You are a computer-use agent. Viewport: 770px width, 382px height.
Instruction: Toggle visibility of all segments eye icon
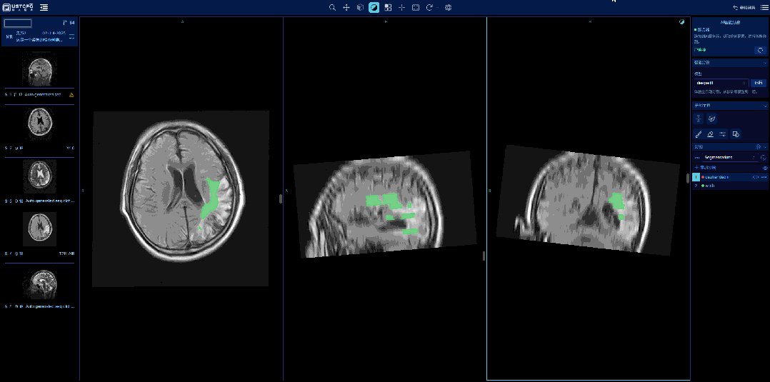click(764, 167)
